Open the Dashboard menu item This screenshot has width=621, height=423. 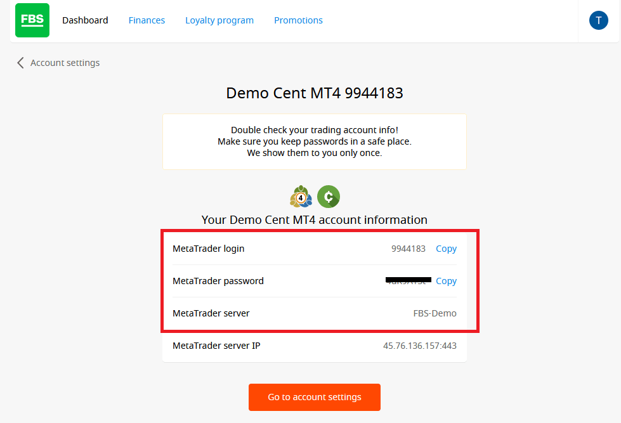click(85, 20)
